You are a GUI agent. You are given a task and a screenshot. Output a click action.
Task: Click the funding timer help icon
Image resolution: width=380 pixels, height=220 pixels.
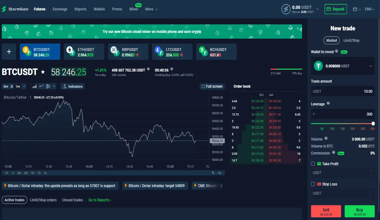point(172,69)
